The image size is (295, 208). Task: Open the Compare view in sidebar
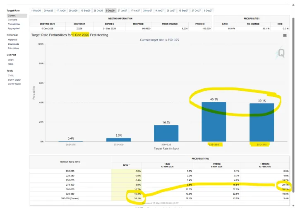[12, 20]
